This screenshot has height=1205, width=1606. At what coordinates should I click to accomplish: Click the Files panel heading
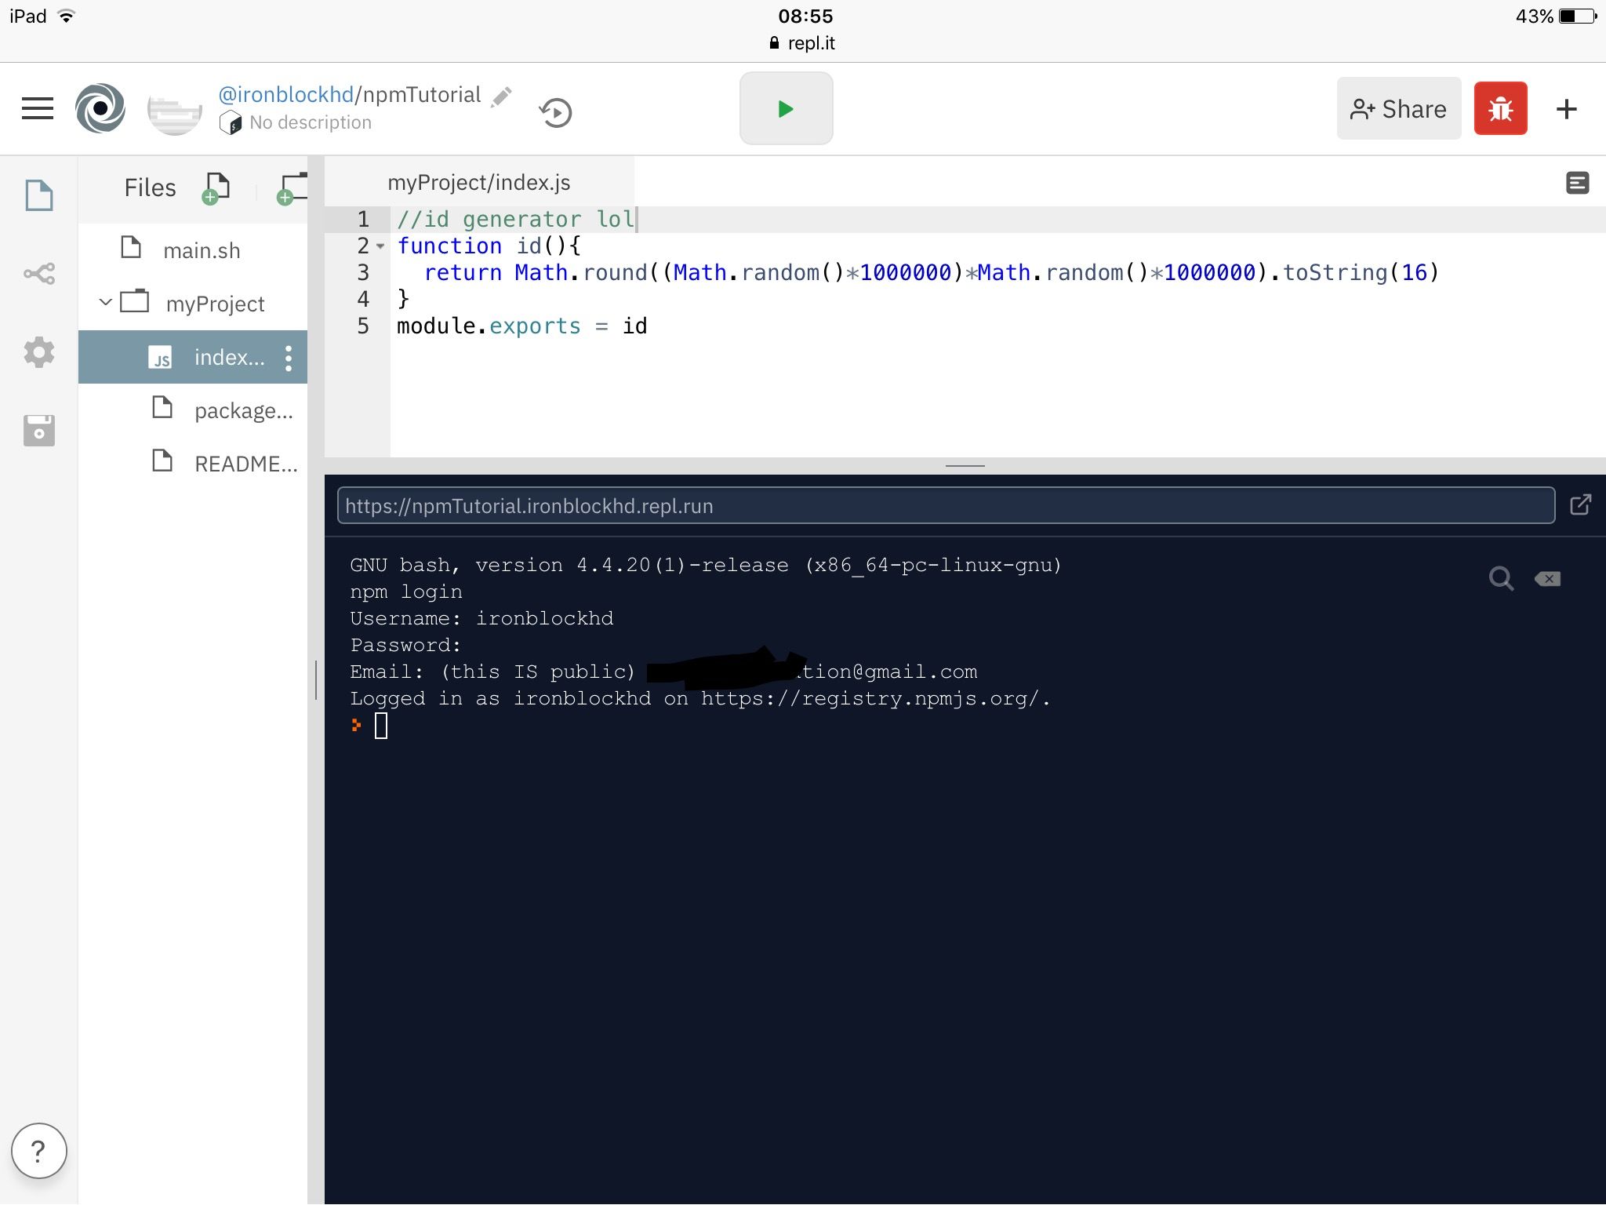[x=150, y=187]
